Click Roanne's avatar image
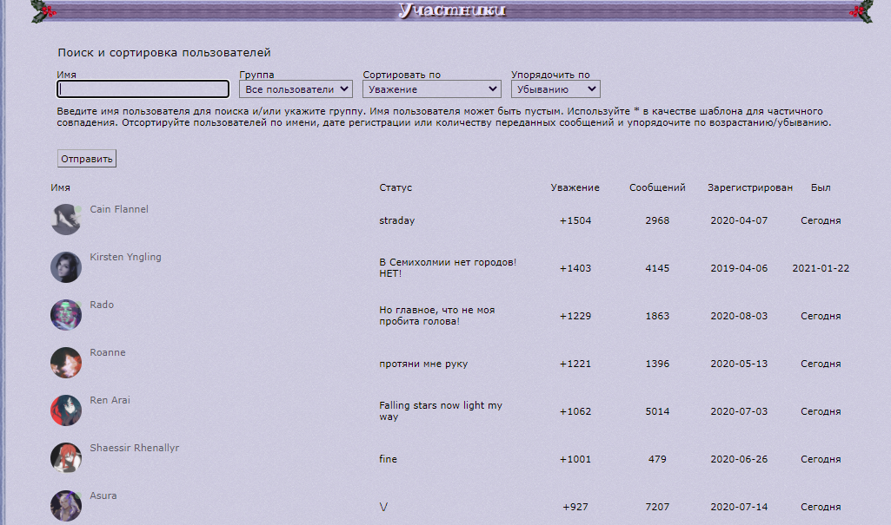891x525 pixels. tap(66, 363)
